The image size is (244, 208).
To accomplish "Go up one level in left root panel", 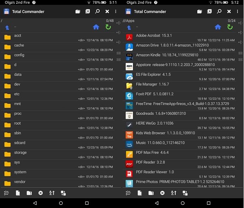I will click(x=7, y=28).
